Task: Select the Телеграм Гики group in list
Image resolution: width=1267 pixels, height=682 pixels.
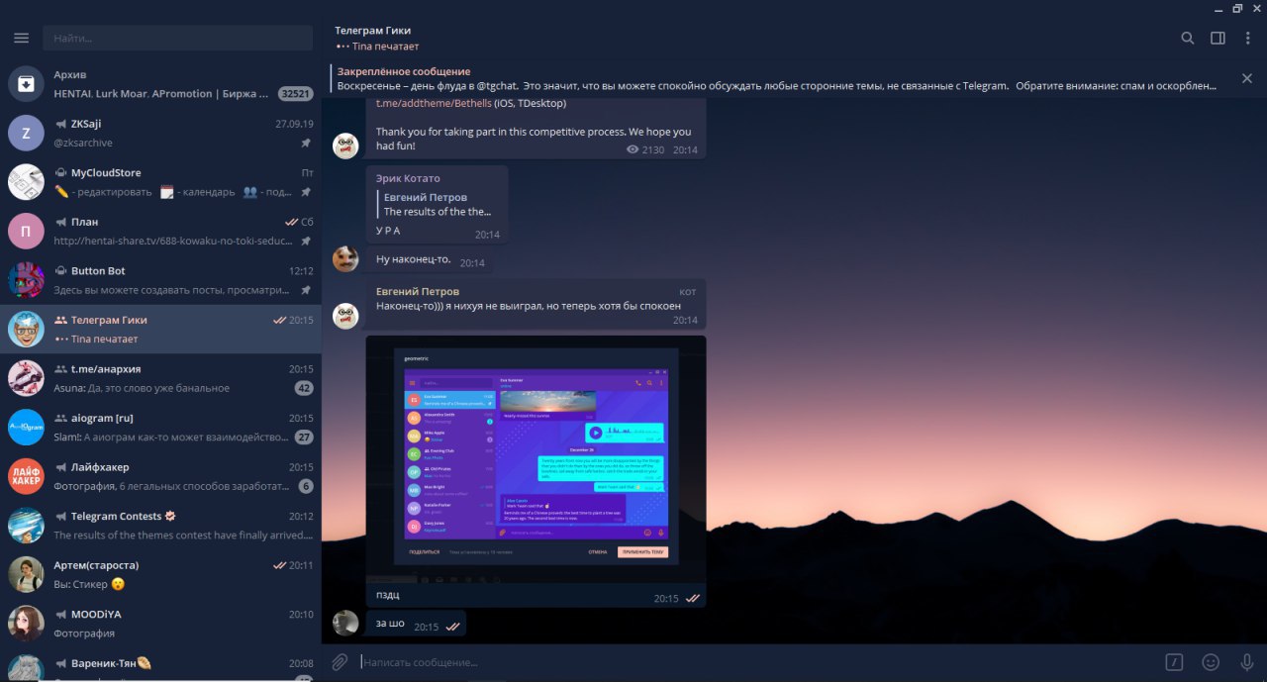Action: click(160, 329)
